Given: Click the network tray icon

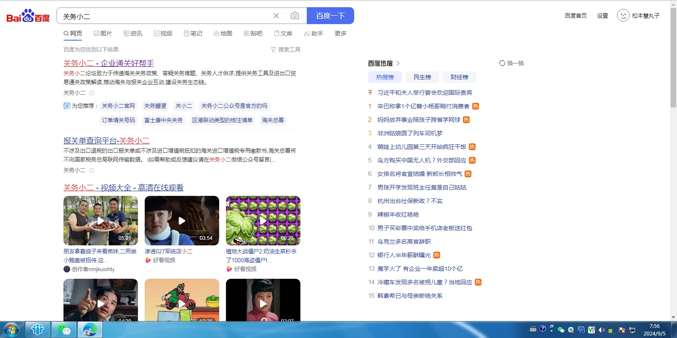Looking at the screenshot, I should click(632, 330).
